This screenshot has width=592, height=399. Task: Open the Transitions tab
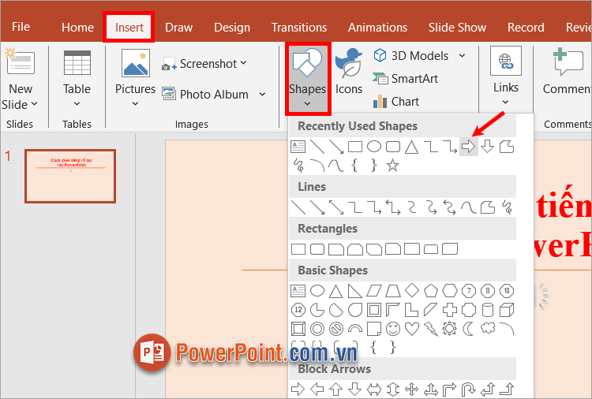point(299,27)
